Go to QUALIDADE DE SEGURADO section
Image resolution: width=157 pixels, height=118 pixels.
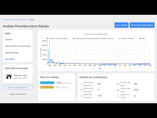18,46
